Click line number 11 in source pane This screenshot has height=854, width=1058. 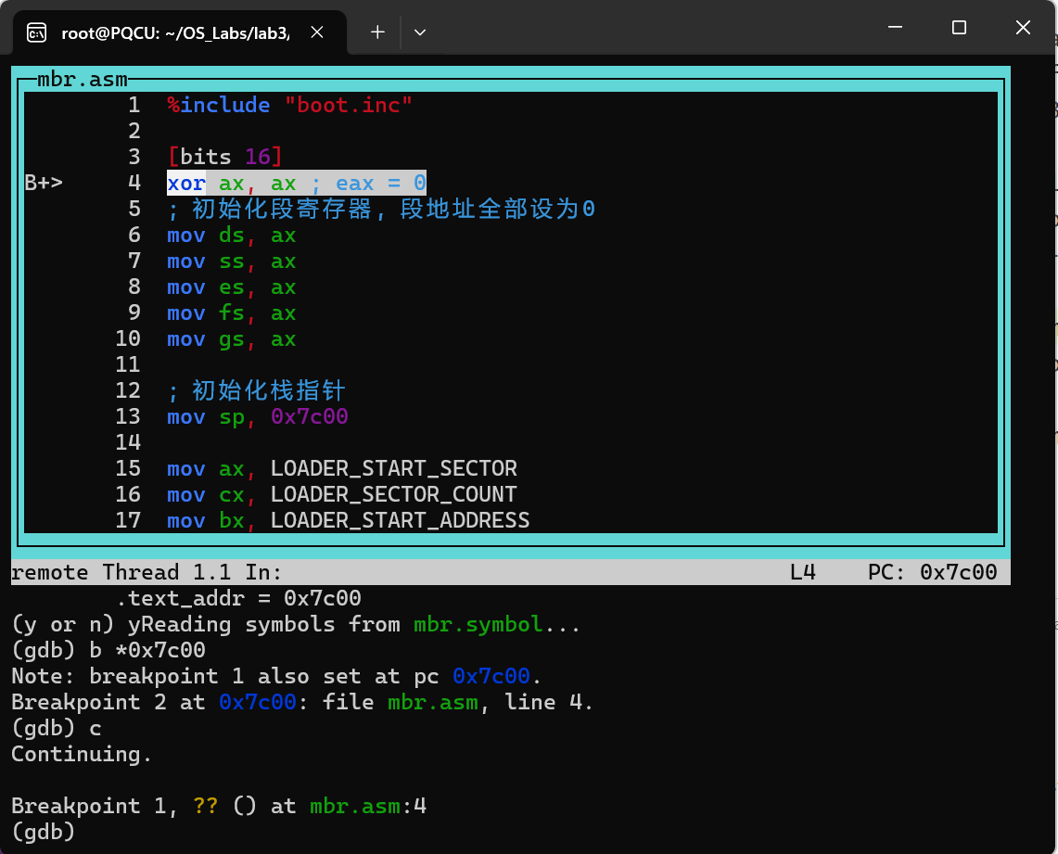click(x=128, y=365)
